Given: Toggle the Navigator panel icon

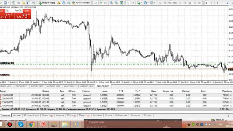Looking at the screenshot, I should pos(24,3).
